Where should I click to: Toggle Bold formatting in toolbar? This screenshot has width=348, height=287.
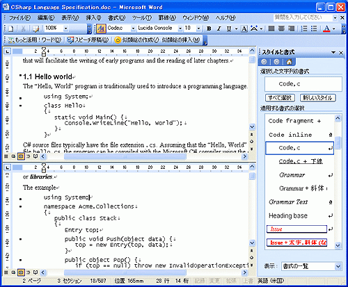pos(209,28)
